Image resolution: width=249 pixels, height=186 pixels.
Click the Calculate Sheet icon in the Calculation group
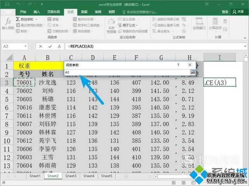(x=225, y=29)
